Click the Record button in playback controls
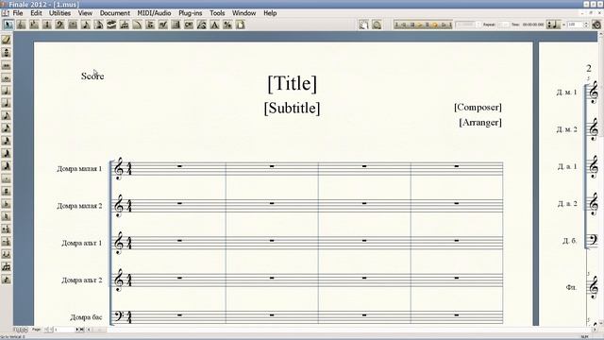The image size is (604, 340). click(435, 25)
